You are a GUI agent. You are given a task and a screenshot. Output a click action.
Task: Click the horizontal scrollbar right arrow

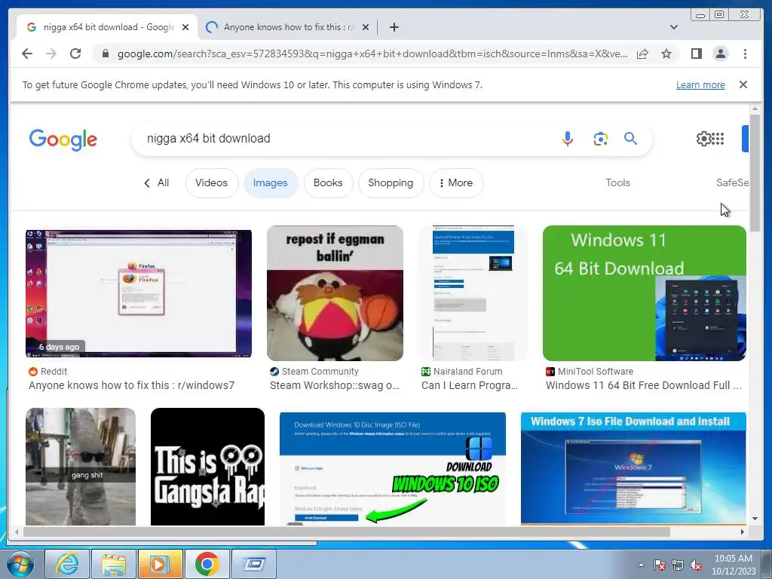click(743, 532)
